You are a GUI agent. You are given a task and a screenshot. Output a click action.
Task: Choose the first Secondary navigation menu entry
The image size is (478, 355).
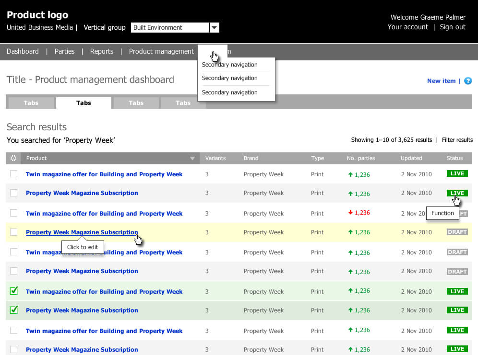point(229,65)
